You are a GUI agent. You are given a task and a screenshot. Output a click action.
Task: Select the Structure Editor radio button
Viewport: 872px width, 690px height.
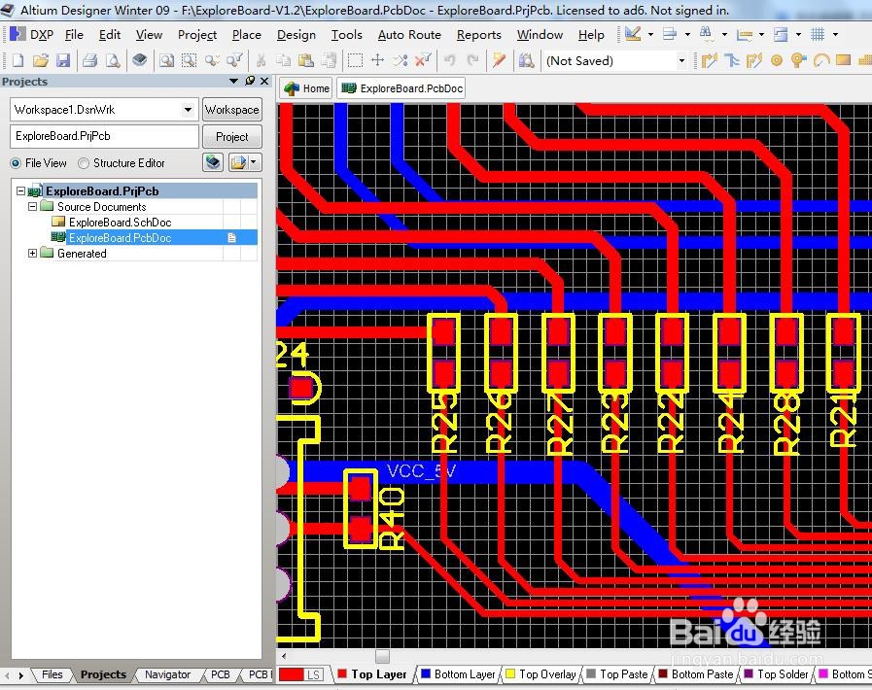tap(84, 163)
